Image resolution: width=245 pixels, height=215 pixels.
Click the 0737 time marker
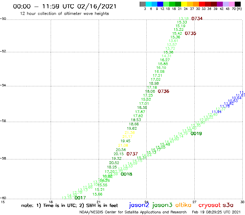(x=132, y=154)
